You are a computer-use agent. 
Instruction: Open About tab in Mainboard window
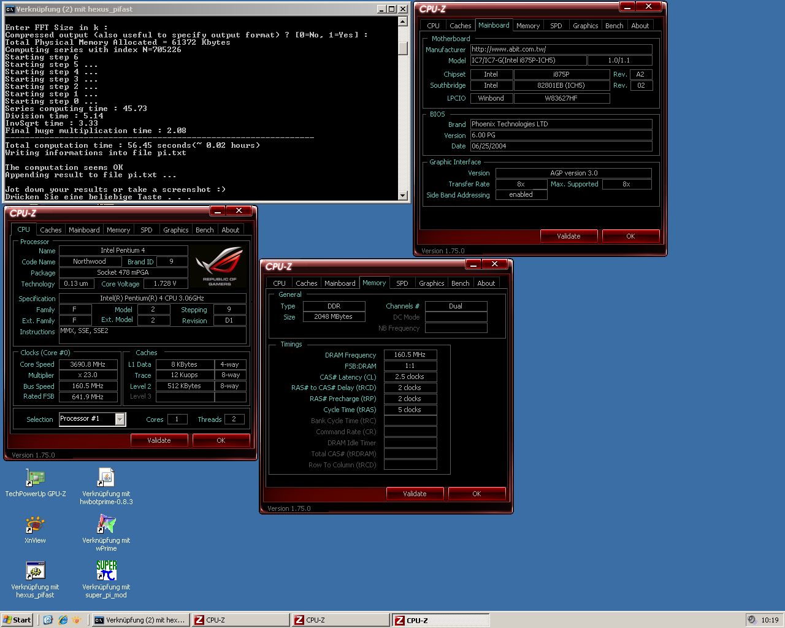point(640,26)
